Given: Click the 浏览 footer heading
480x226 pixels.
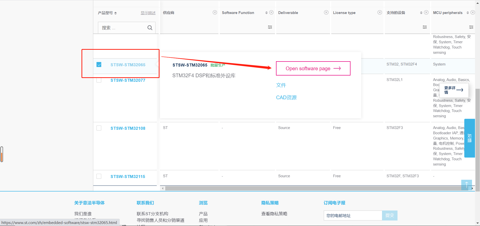Looking at the screenshot, I should pyautogui.click(x=203, y=203).
